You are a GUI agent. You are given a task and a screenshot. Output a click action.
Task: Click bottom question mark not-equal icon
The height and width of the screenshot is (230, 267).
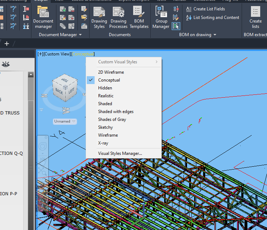coord(13,26)
